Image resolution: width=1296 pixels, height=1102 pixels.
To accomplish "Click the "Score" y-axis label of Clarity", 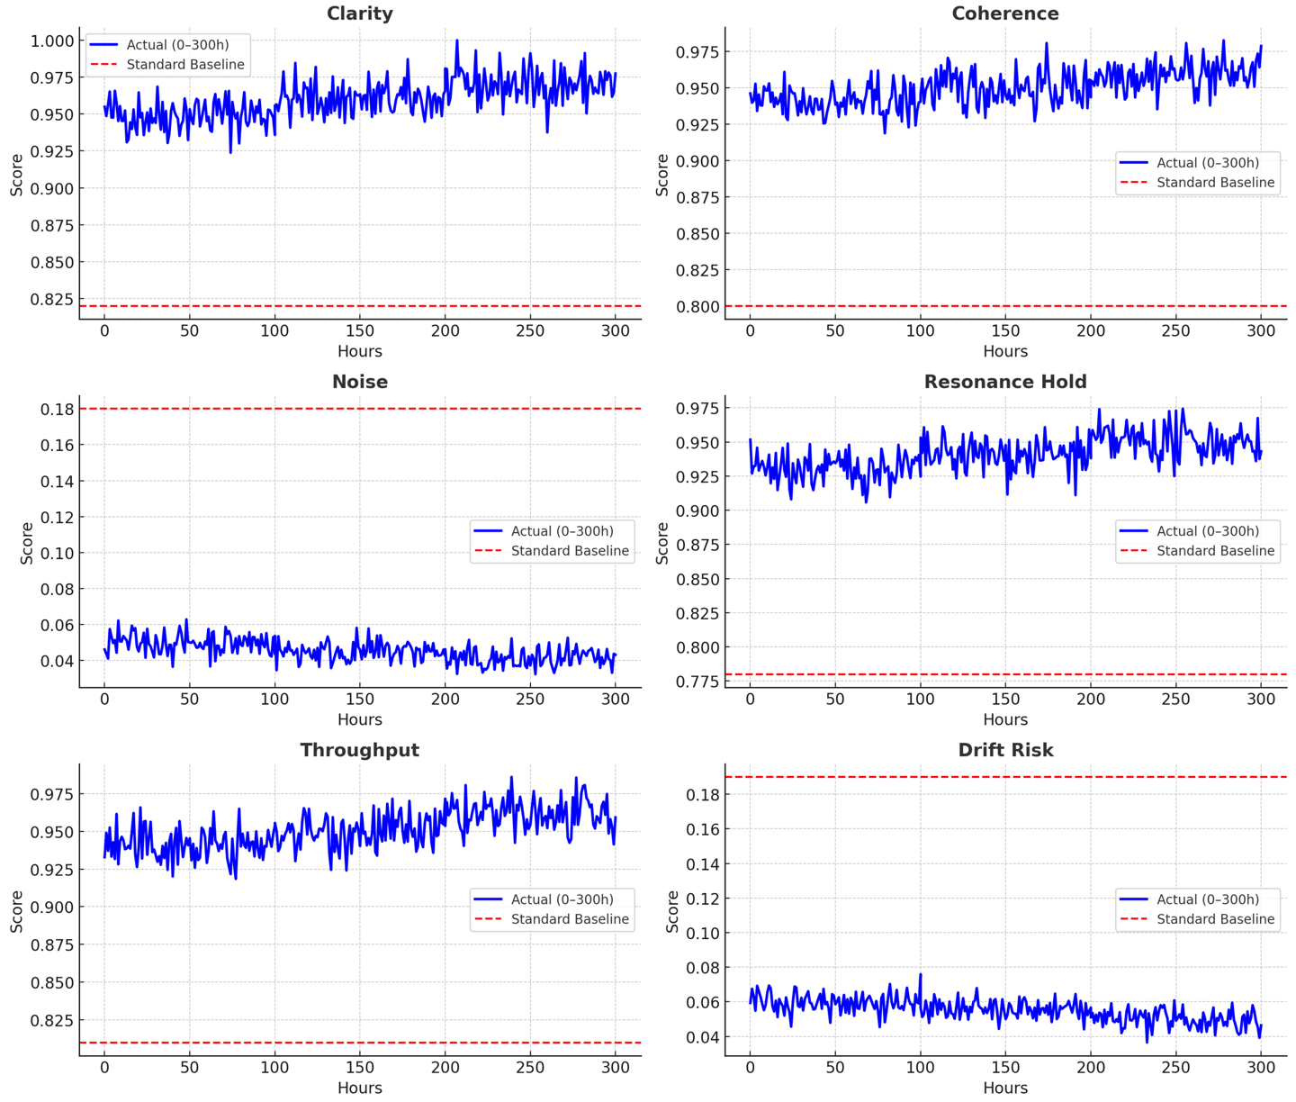I will point(17,175).
